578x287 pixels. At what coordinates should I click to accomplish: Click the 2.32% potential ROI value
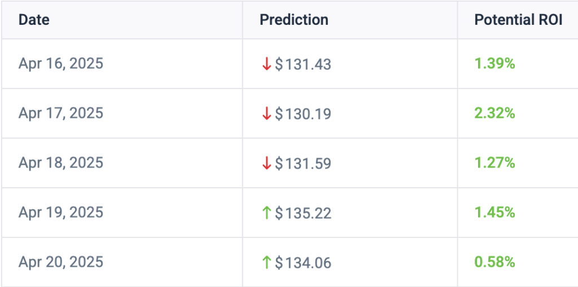point(494,113)
